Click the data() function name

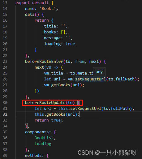30,15
